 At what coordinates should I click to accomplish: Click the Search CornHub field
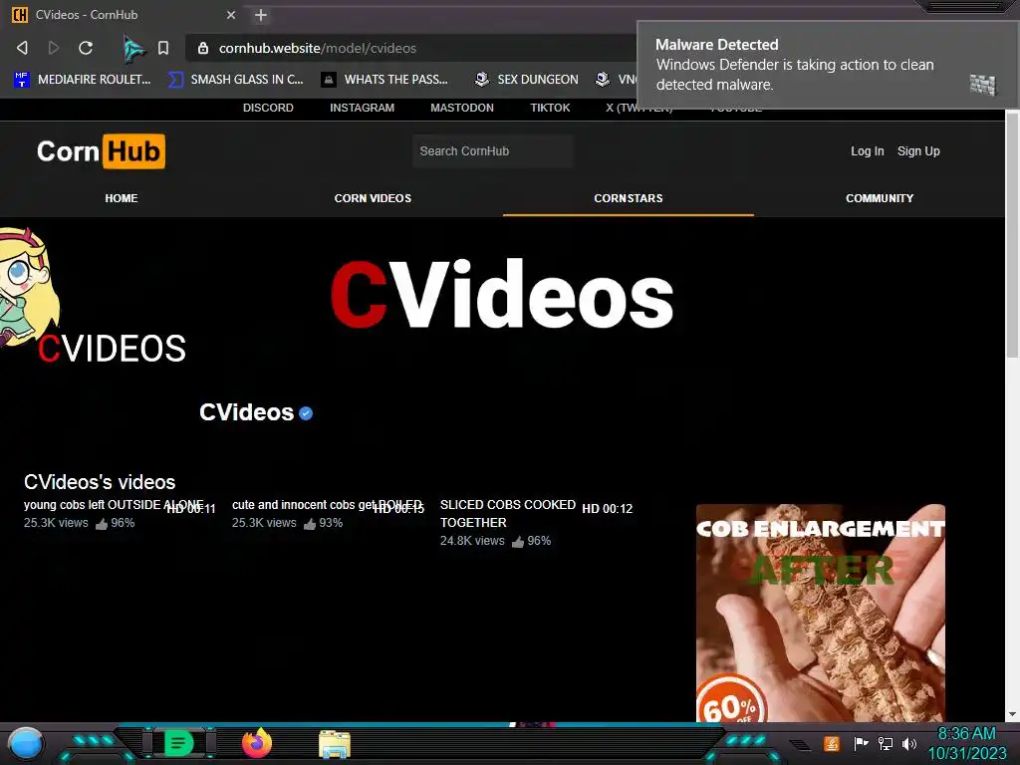click(x=492, y=151)
